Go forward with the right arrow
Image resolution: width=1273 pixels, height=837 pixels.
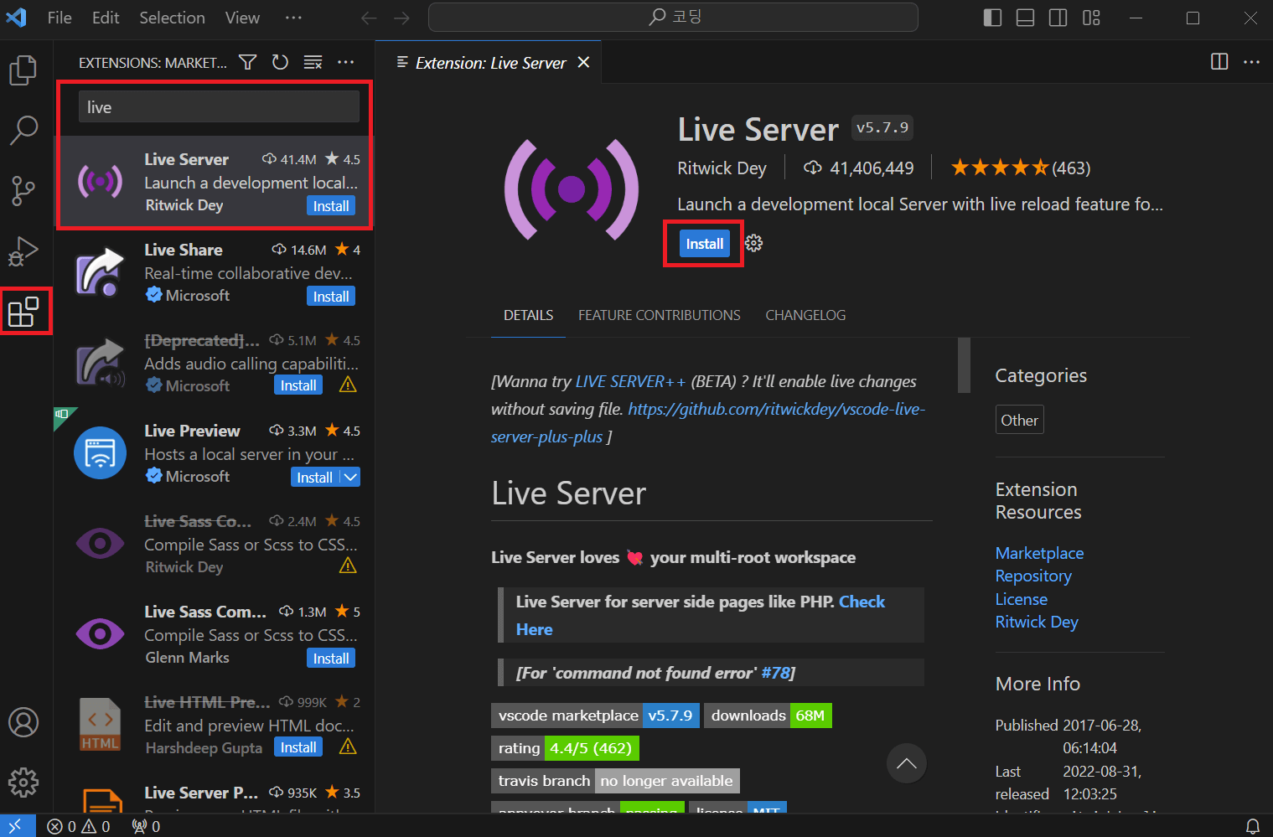click(x=401, y=18)
